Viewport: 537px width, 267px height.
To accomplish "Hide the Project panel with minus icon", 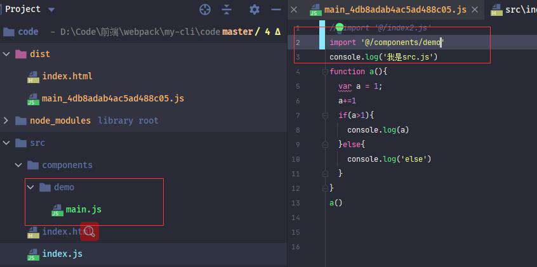I will (276, 10).
